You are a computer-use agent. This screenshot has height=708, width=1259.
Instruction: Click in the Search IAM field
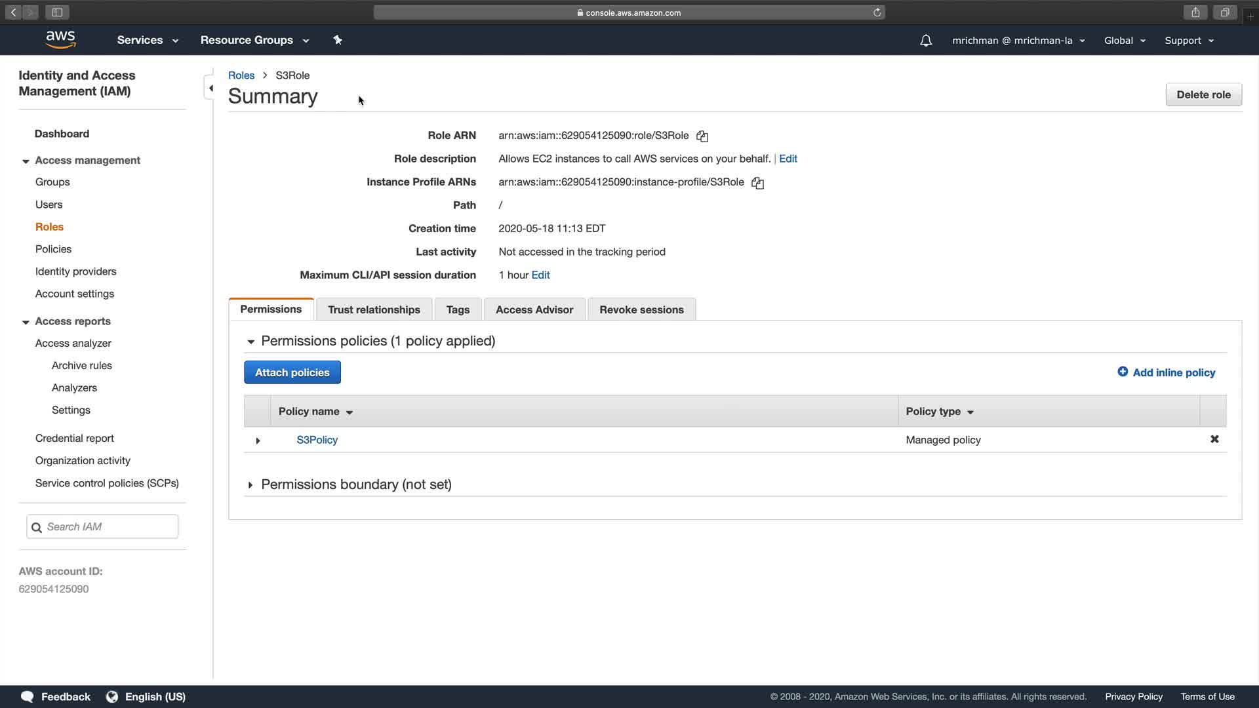pos(108,526)
